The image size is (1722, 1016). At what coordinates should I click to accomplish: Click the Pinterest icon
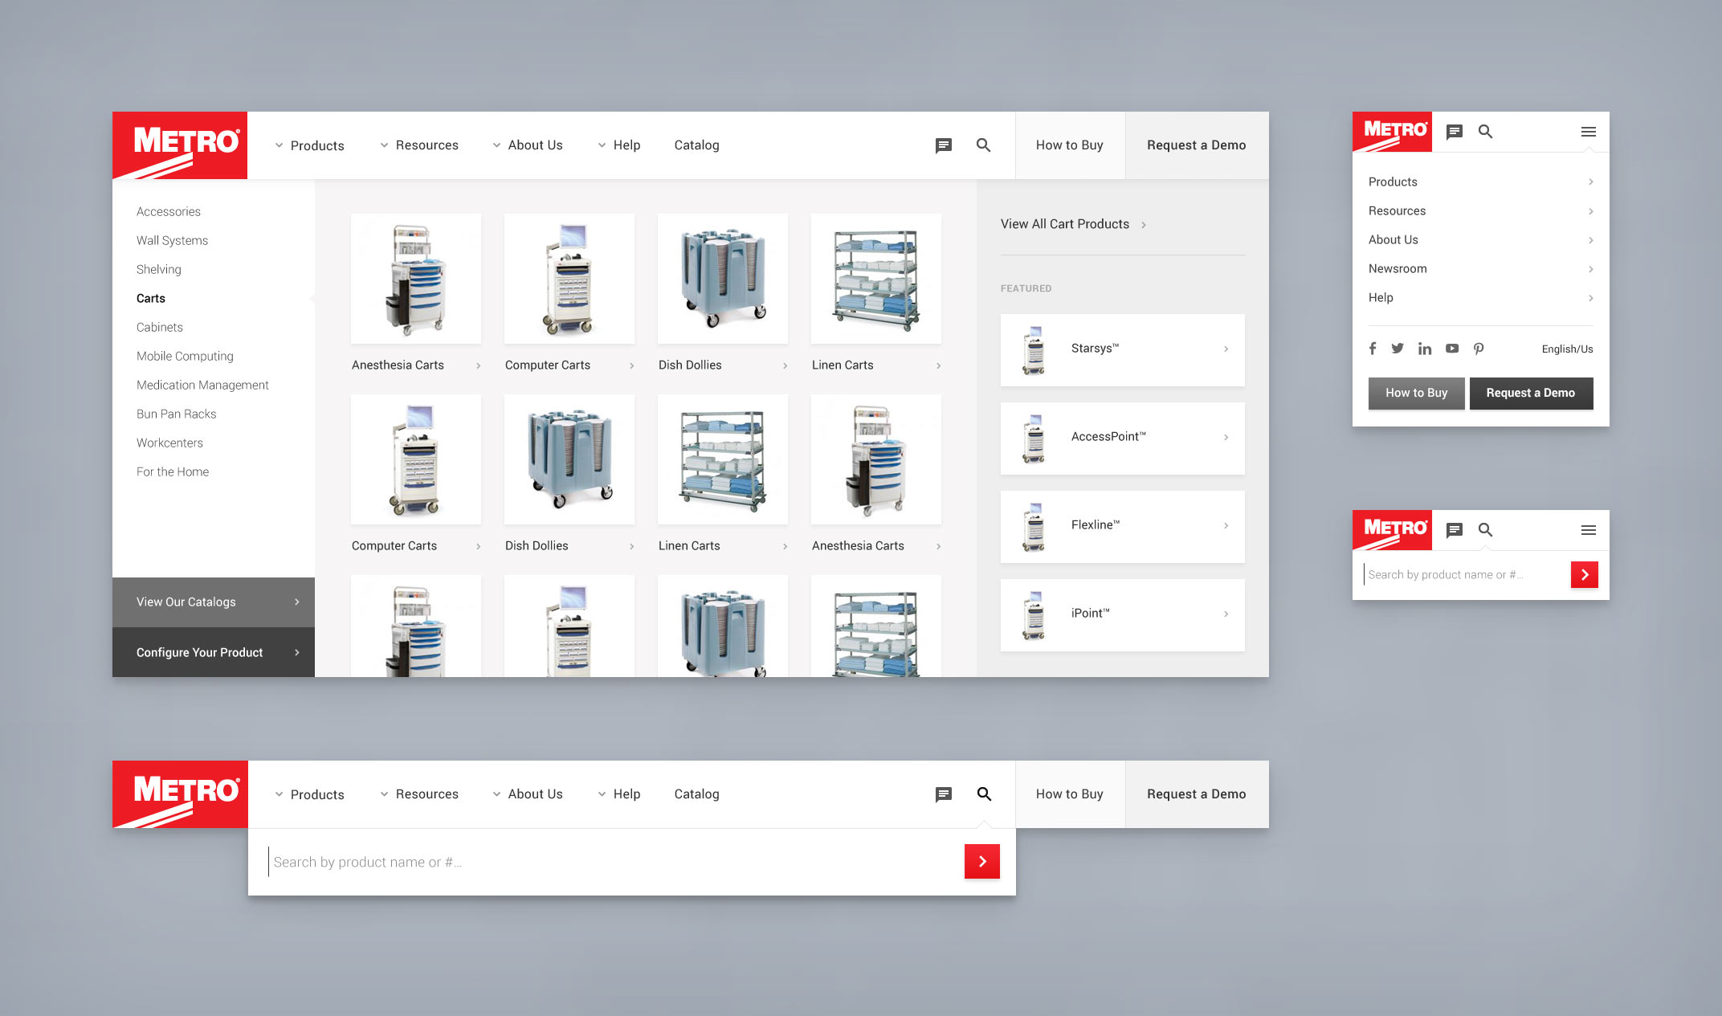[1479, 349]
